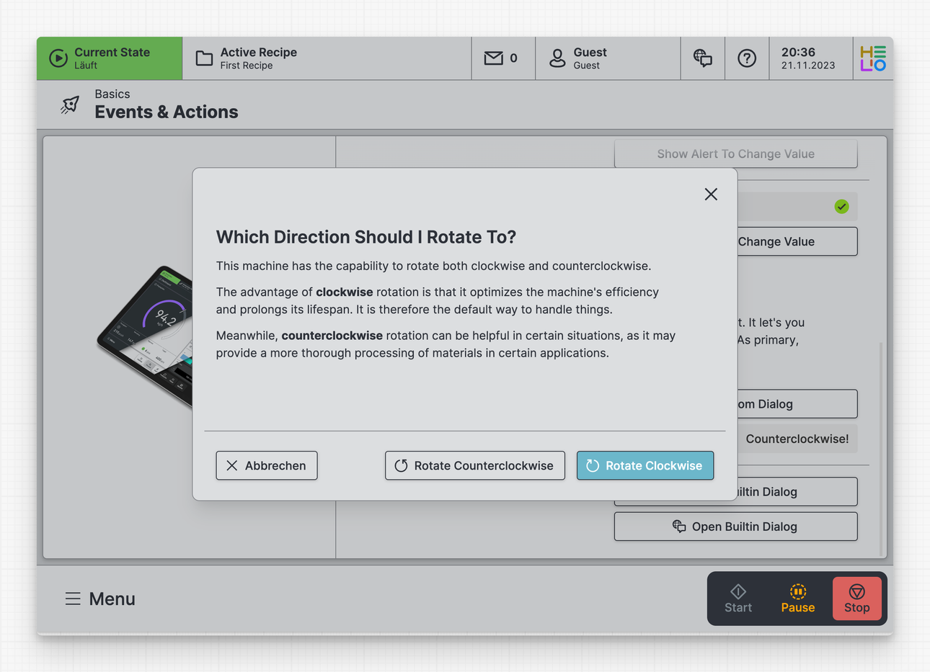Click the rocket icon beside Events & Actions

(70, 105)
